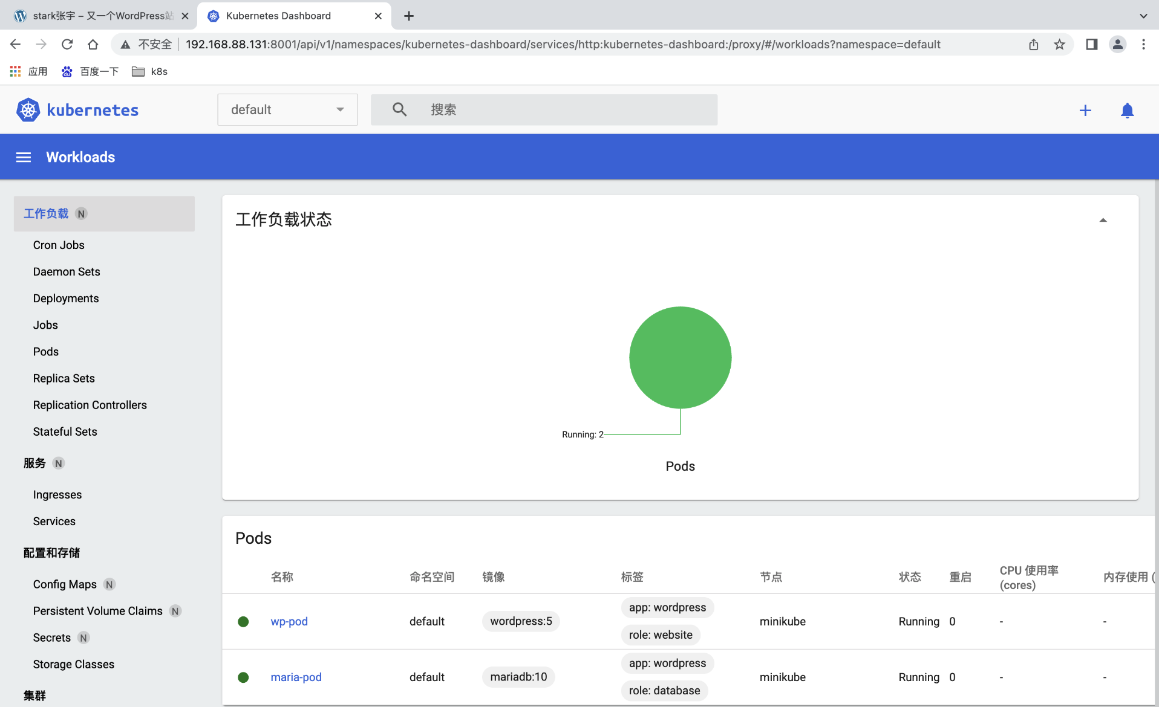The height and width of the screenshot is (707, 1159).
Task: Open the Chrome three-dot menu
Action: (x=1143, y=44)
